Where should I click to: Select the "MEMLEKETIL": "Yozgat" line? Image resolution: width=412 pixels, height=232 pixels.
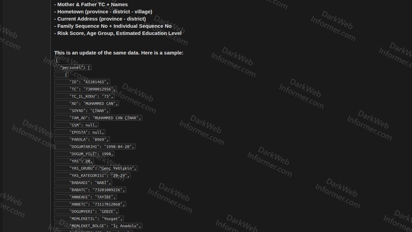point(89,219)
